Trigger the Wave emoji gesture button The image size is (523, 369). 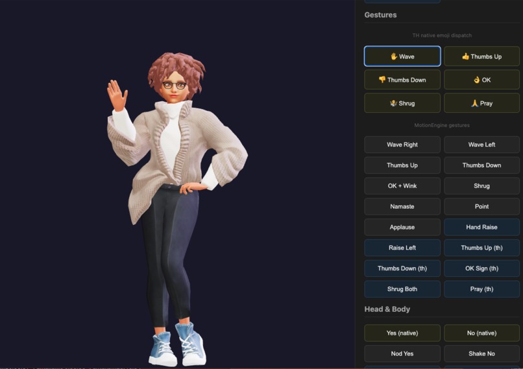pos(402,56)
